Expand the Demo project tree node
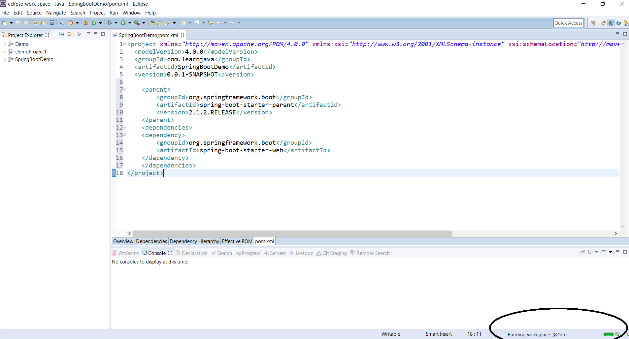The height and width of the screenshot is (339, 629). [4, 44]
